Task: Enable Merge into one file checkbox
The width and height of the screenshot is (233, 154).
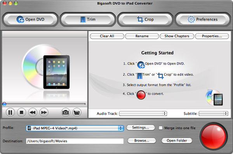Action: (x=161, y=128)
